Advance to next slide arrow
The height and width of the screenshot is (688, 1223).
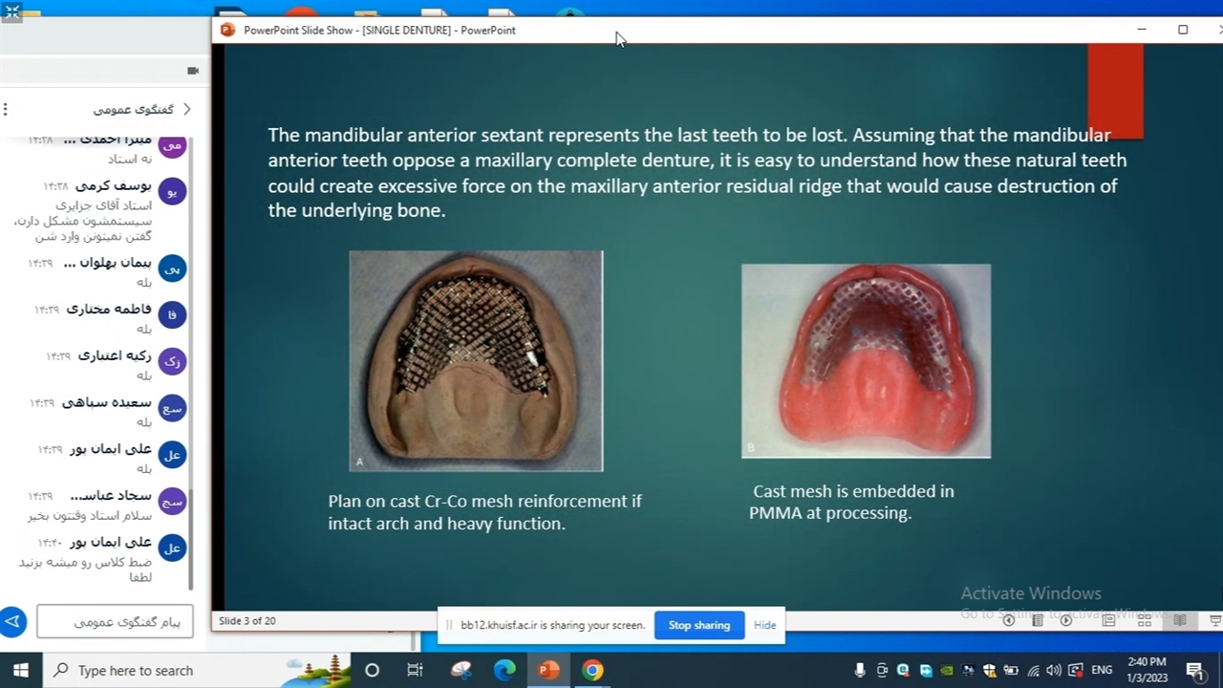pos(1066,620)
